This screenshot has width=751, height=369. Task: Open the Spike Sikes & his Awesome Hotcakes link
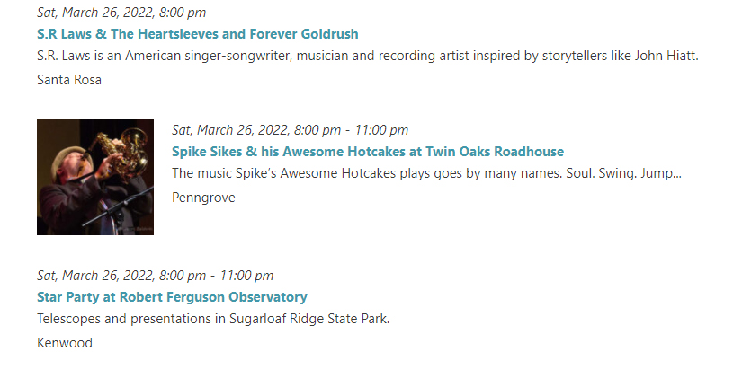point(368,152)
